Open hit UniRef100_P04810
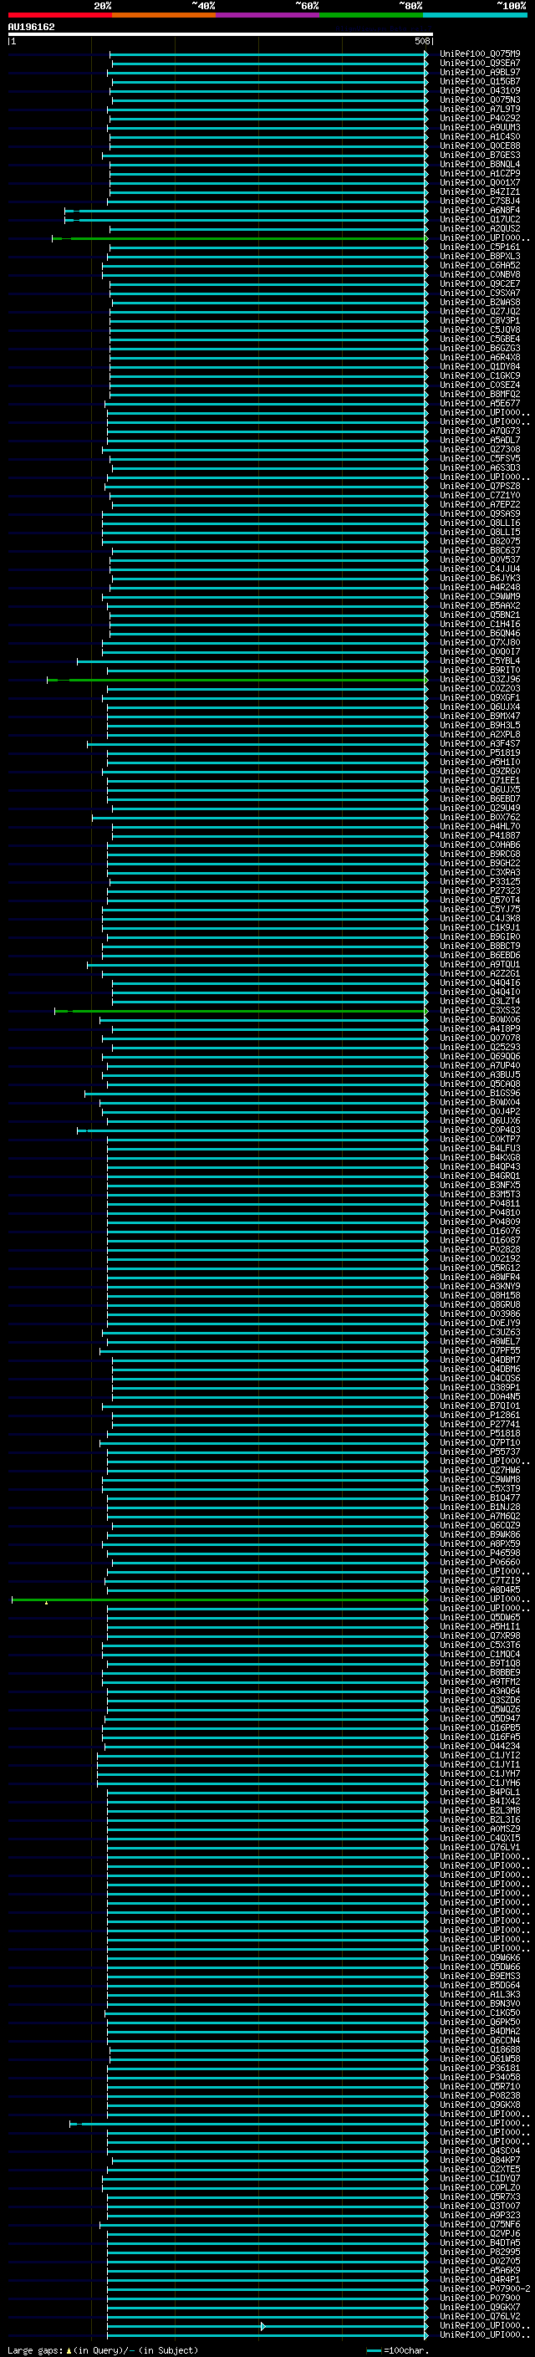Viewport: 535px width, 2357px height. pyautogui.click(x=480, y=1213)
